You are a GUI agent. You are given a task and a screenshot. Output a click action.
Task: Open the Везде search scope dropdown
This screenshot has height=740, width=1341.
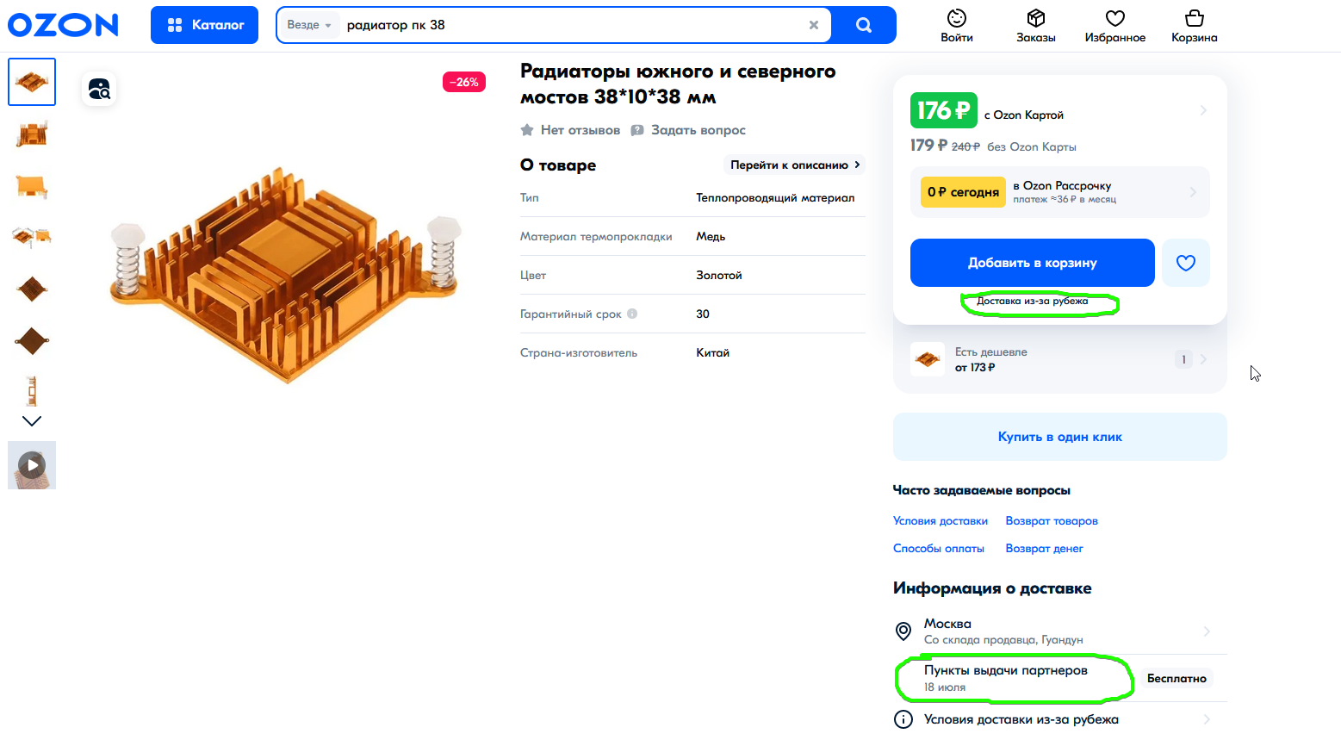click(x=309, y=25)
